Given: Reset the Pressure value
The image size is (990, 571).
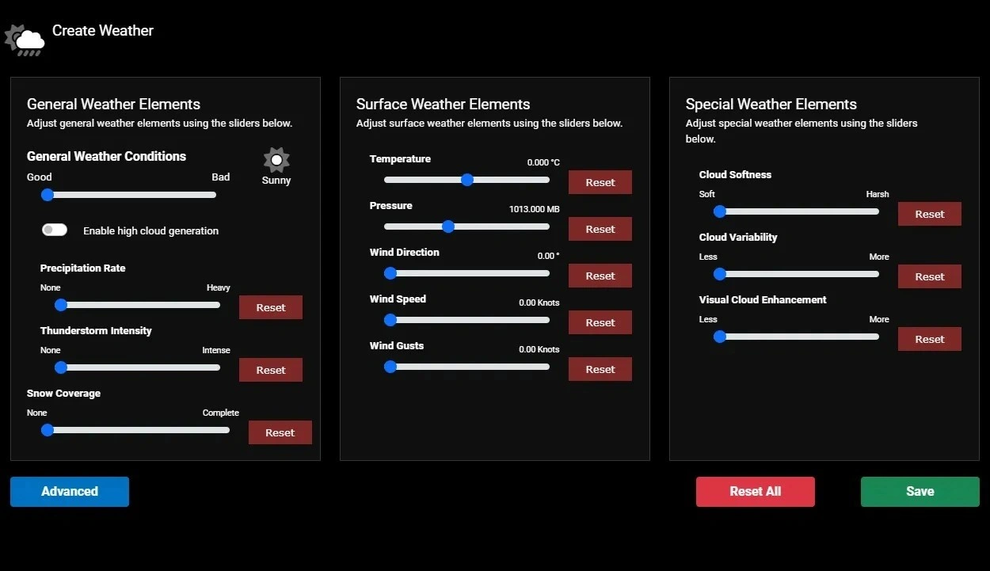Looking at the screenshot, I should pyautogui.click(x=600, y=229).
